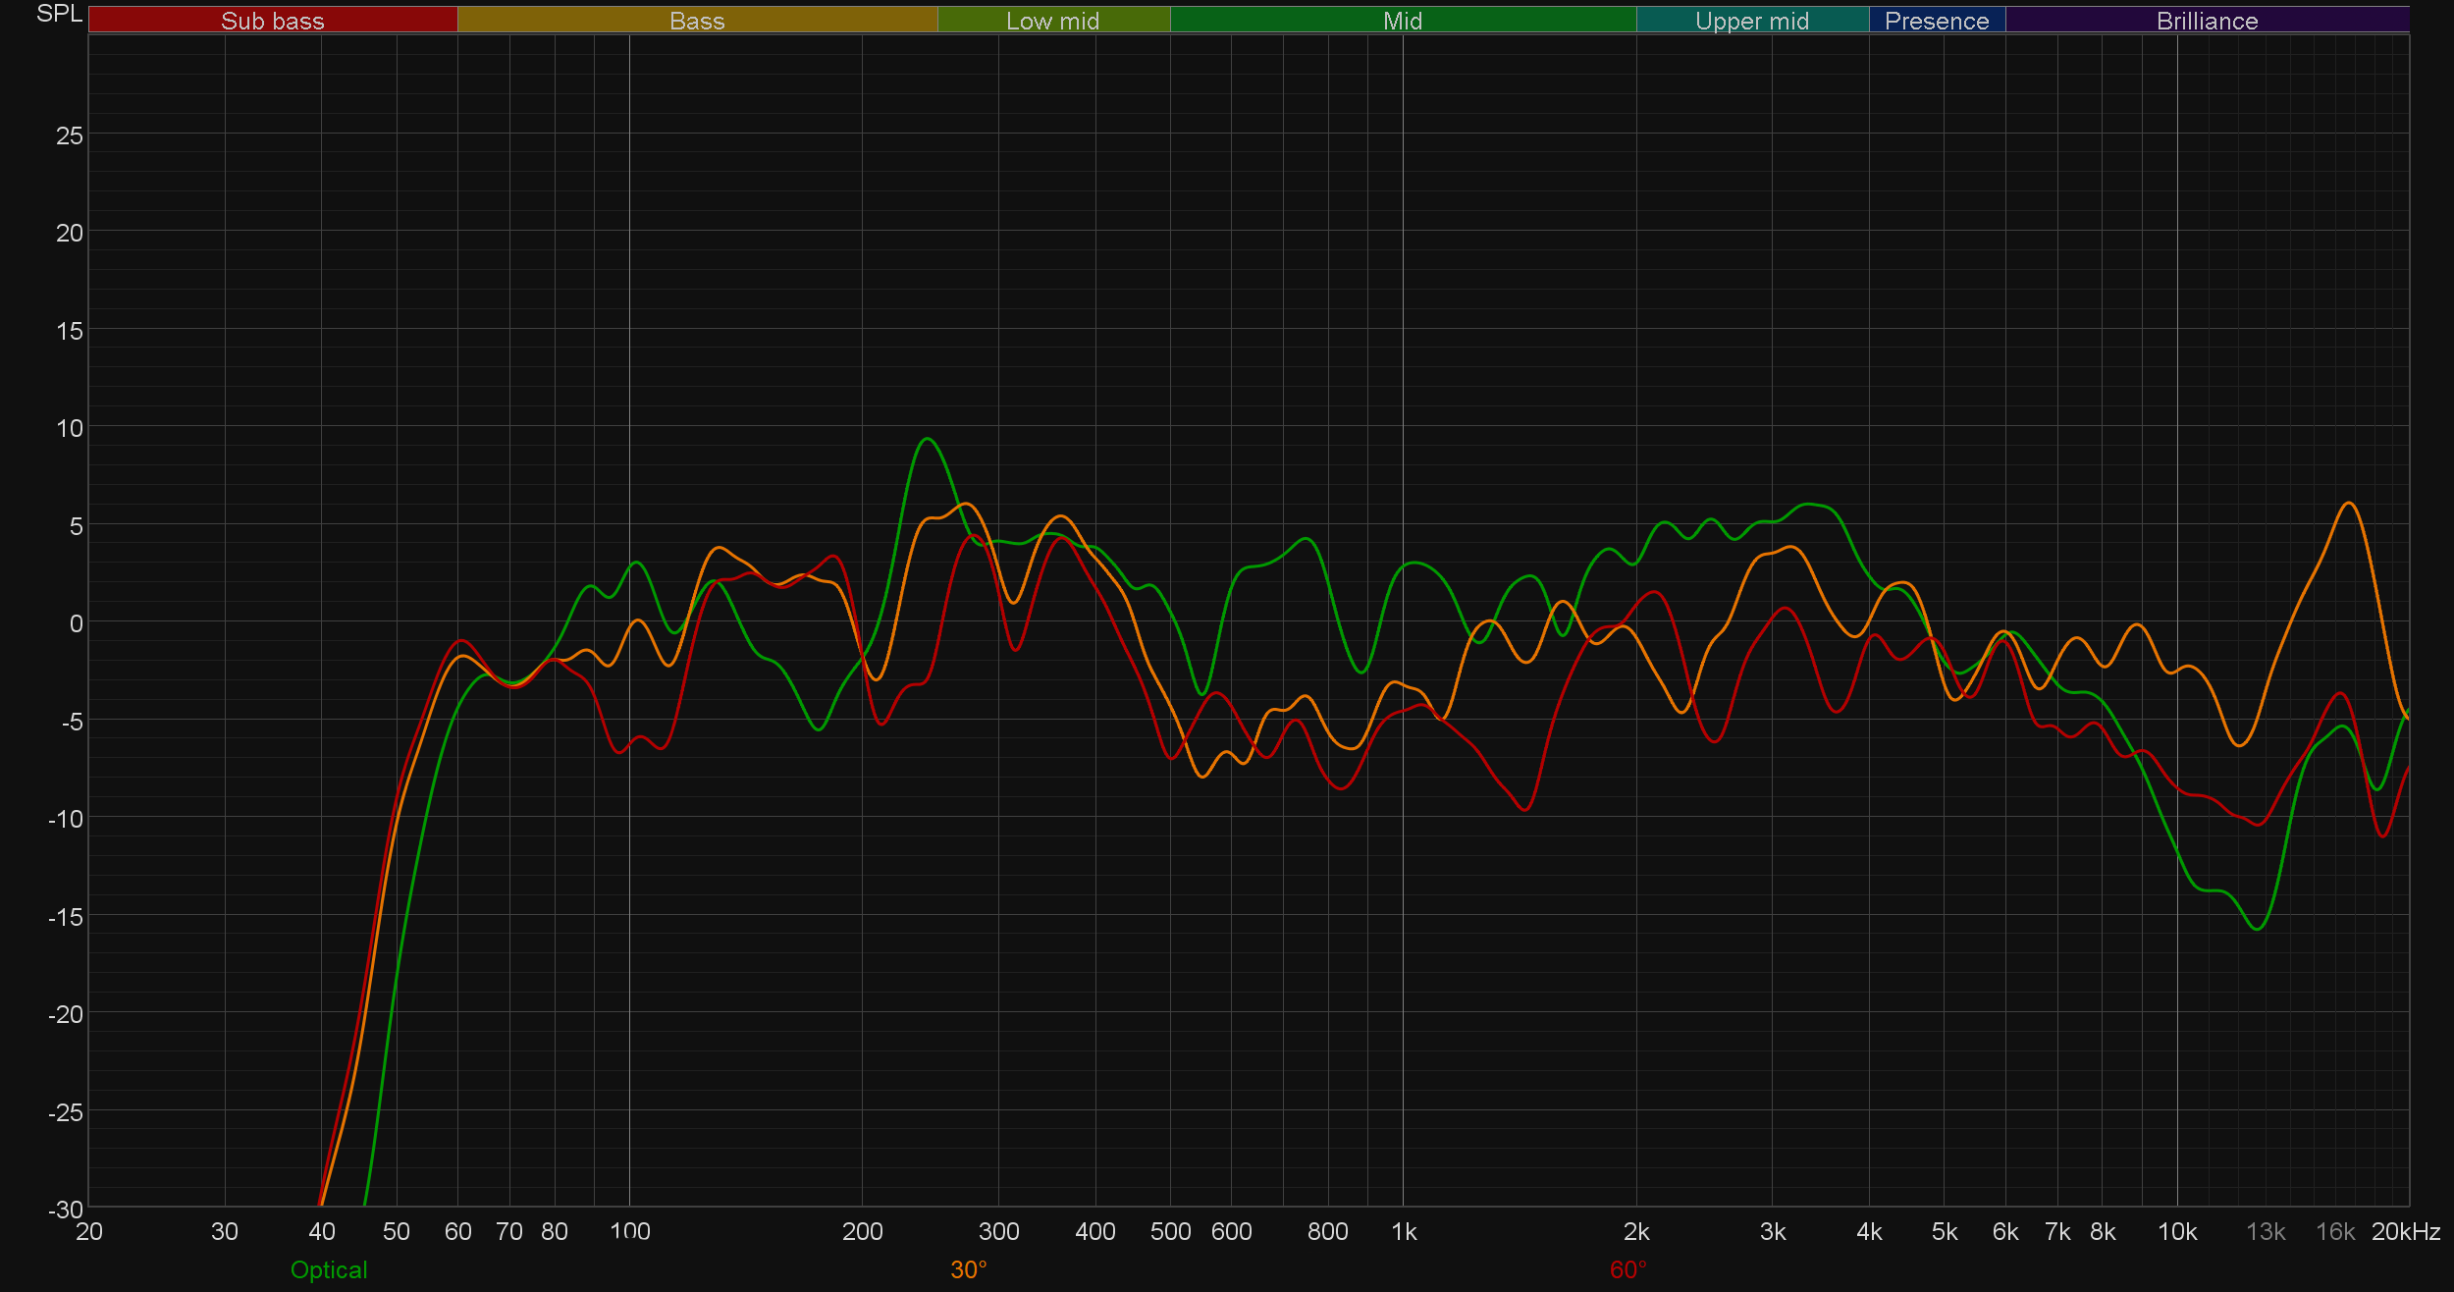This screenshot has width=2454, height=1292.
Task: Click the 20kHz frequency axis label
Action: click(x=2405, y=1231)
